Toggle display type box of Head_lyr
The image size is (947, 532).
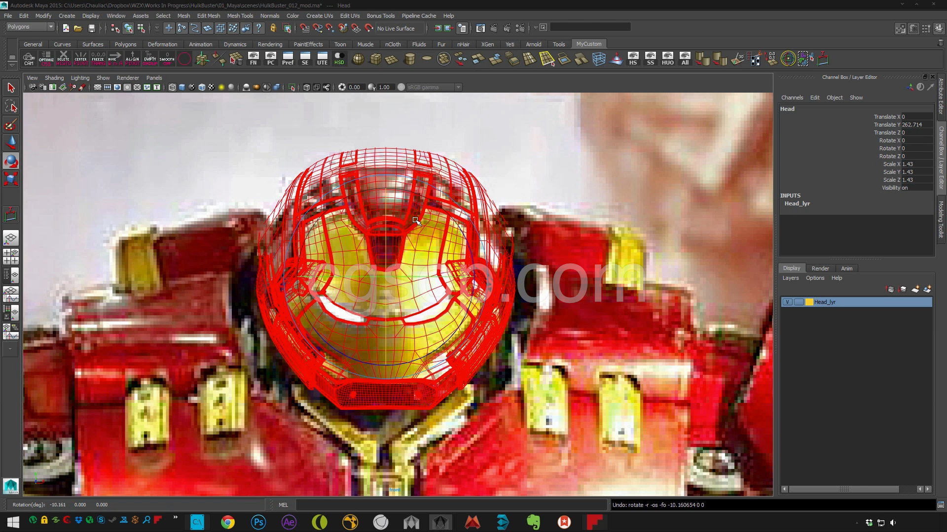(799, 302)
